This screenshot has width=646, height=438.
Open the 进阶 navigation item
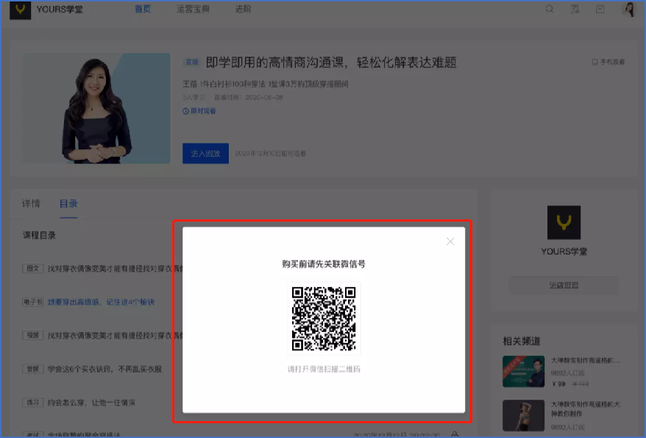tap(243, 10)
